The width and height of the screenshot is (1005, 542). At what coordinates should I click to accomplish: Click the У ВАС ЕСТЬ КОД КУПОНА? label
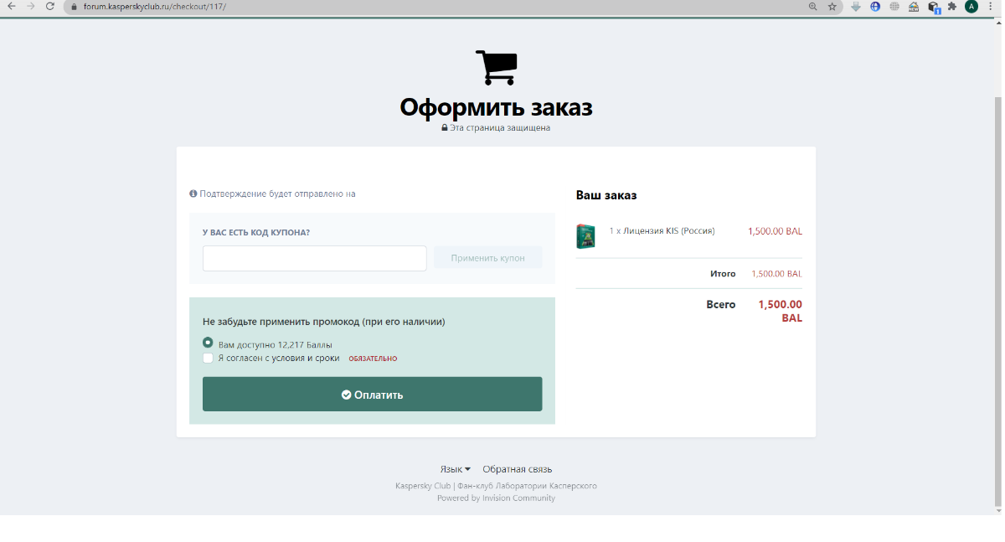(256, 232)
